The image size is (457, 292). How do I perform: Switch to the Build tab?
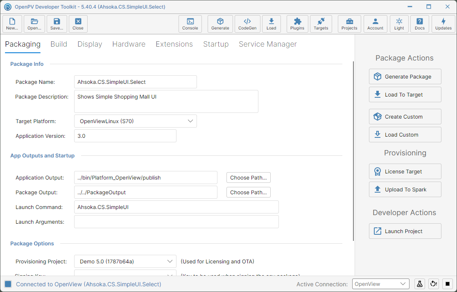(59, 44)
